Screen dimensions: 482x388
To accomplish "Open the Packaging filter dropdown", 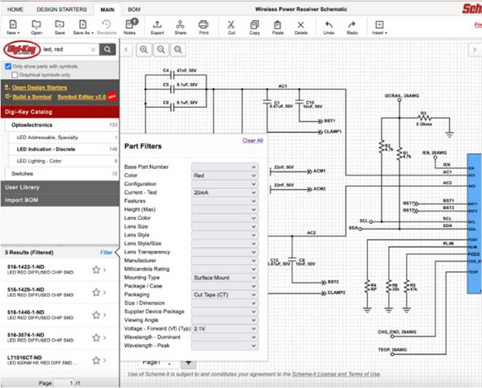I will pyautogui.click(x=224, y=294).
